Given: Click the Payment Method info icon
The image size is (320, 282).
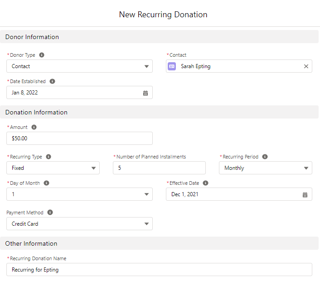Looking at the screenshot, I should pyautogui.click(x=50, y=212).
